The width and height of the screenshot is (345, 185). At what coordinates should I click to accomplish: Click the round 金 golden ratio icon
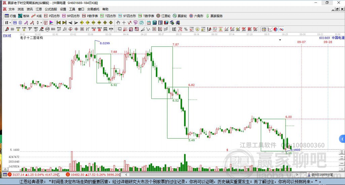pyautogui.click(x=197, y=29)
